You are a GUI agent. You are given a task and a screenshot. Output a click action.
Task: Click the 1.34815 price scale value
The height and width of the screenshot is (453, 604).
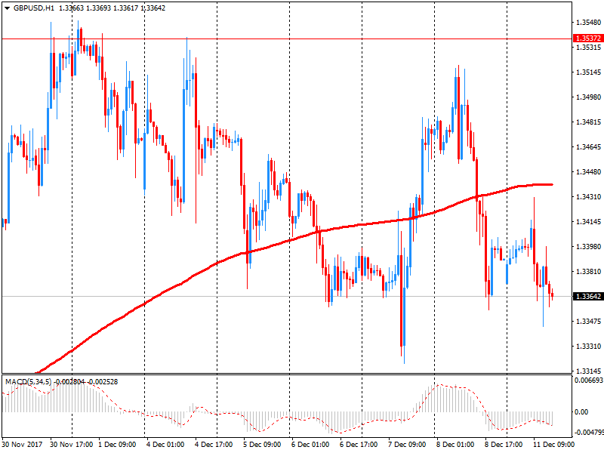(589, 122)
